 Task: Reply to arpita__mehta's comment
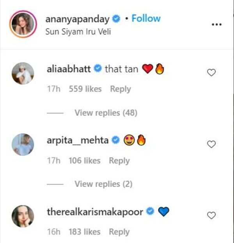119,160
